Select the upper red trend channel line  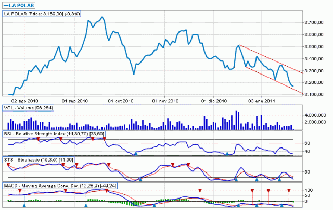point(271,59)
